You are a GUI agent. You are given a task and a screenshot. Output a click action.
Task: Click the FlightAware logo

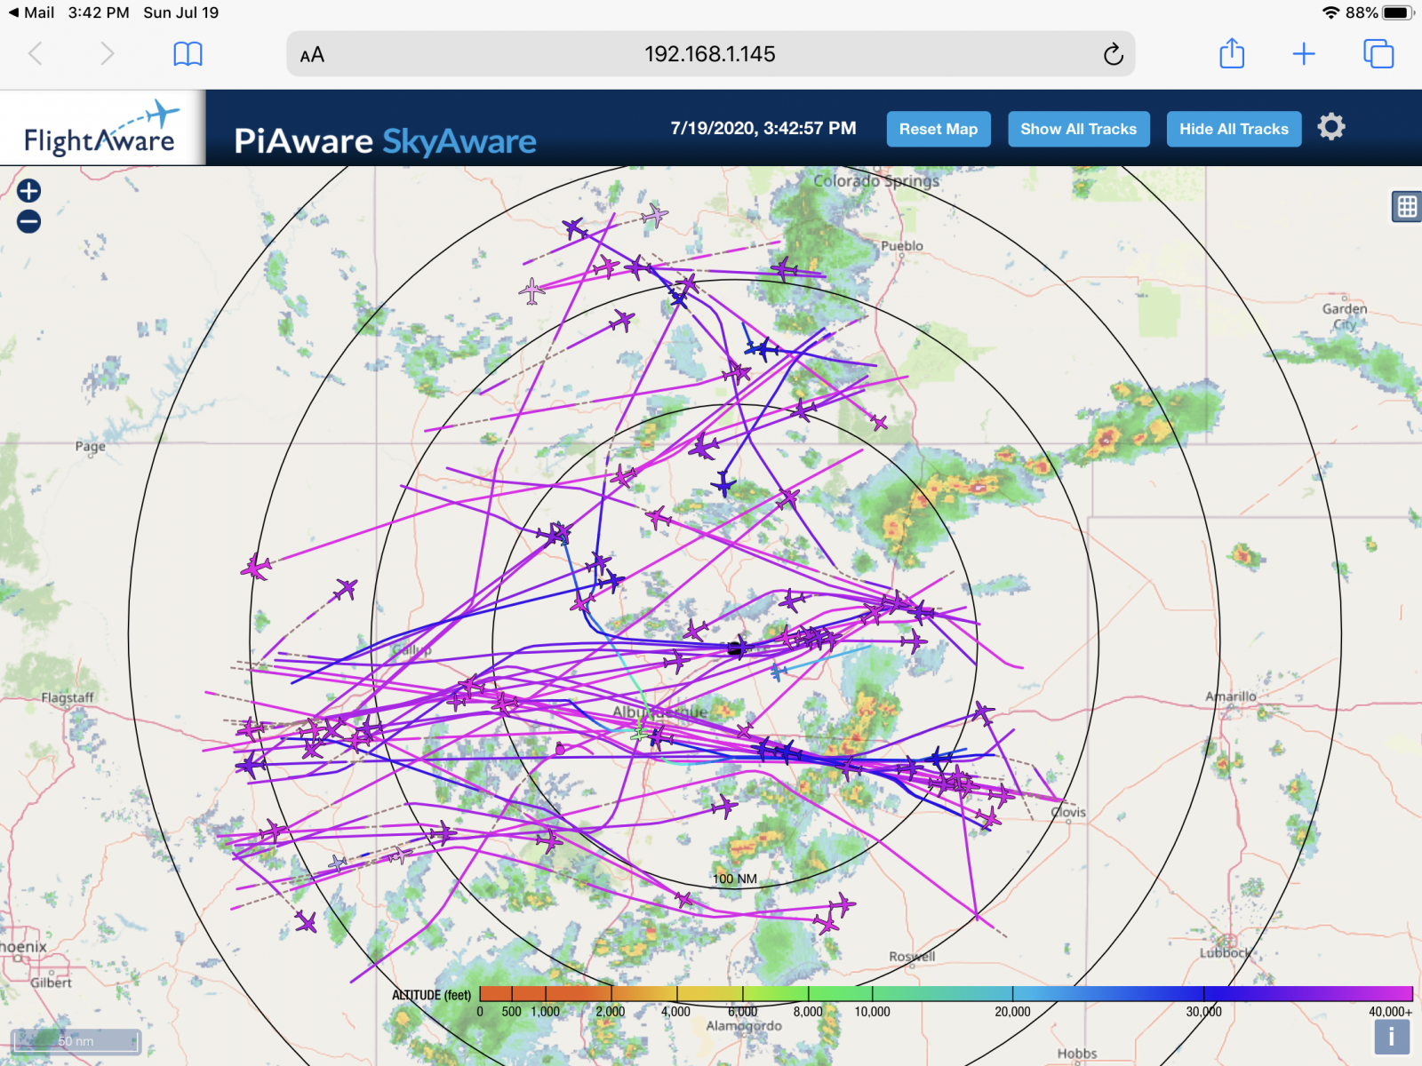point(102,128)
